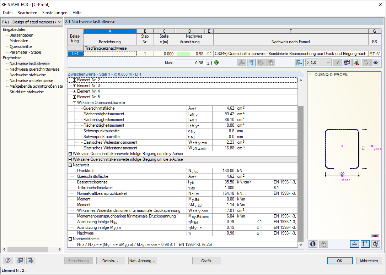This screenshot has height=275, width=386.
Task: Select the Druckkraft Nc,Ed 130.00 row
Action: [x=182, y=171]
